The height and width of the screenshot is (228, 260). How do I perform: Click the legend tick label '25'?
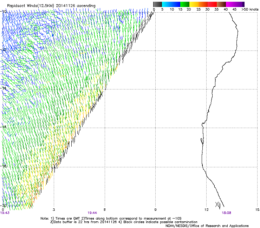199,9
